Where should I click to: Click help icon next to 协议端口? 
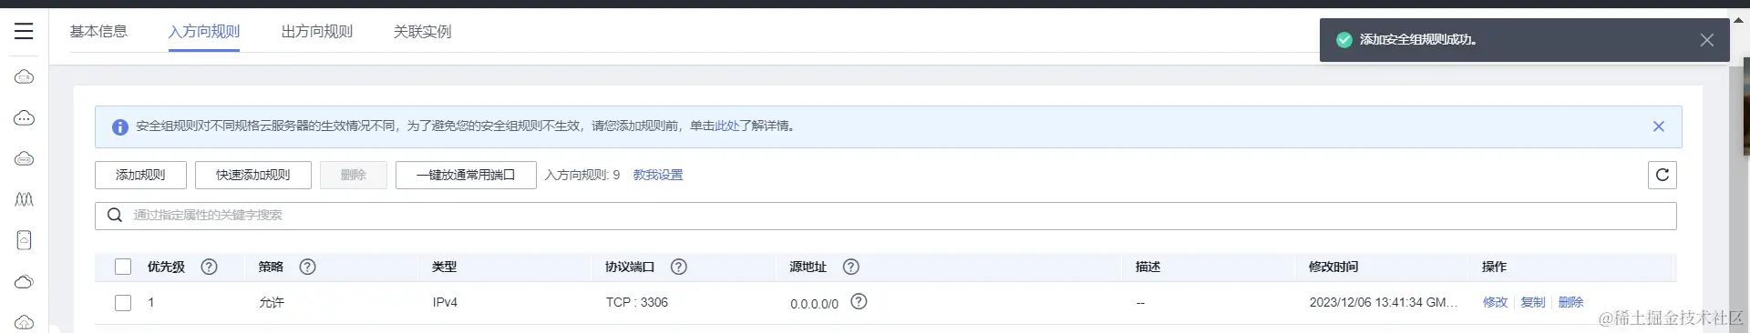coord(678,267)
